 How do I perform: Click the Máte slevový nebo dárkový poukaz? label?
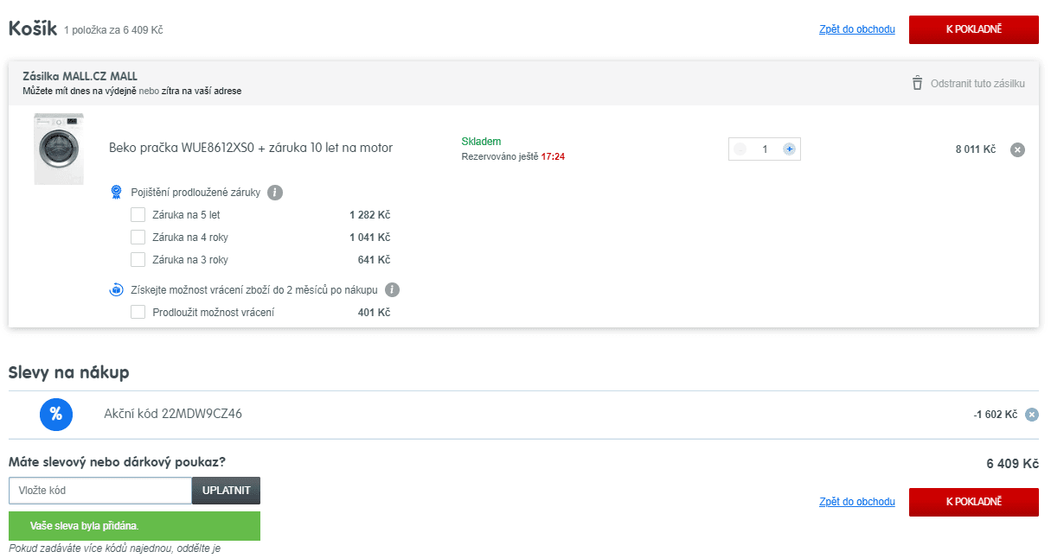[x=117, y=462]
